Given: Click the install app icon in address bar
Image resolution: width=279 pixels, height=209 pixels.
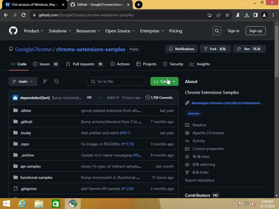Looking at the screenshot, I should pos(210,15).
